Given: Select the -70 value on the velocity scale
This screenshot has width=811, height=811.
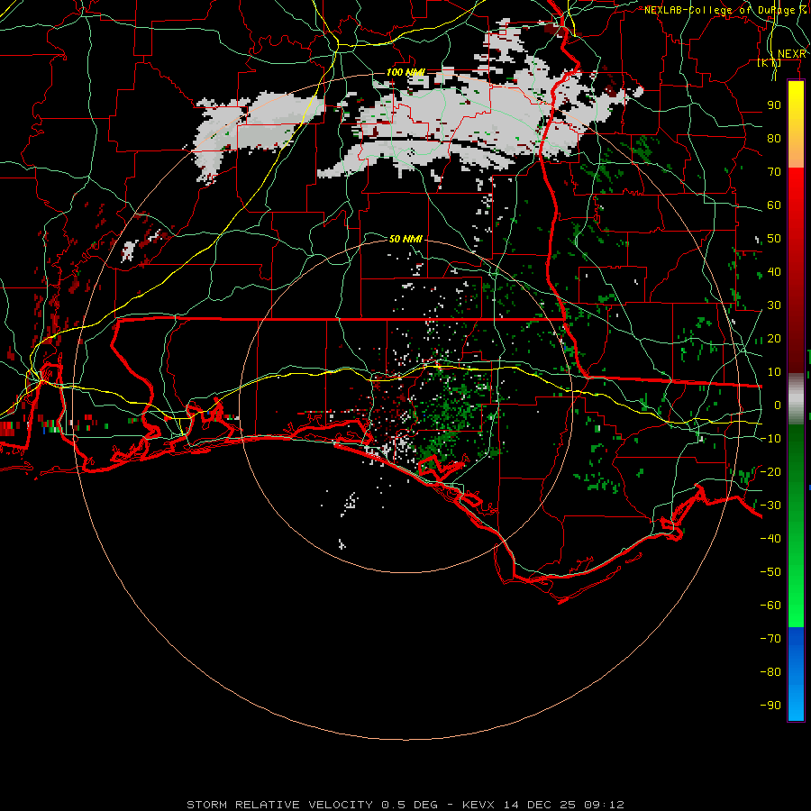Looking at the screenshot, I should pyautogui.click(x=770, y=639).
